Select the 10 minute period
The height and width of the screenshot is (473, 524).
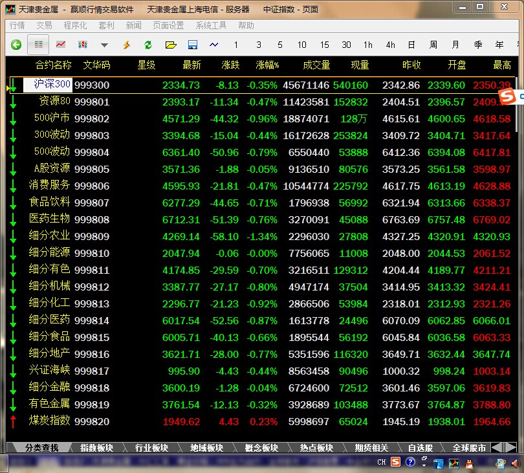click(x=301, y=45)
